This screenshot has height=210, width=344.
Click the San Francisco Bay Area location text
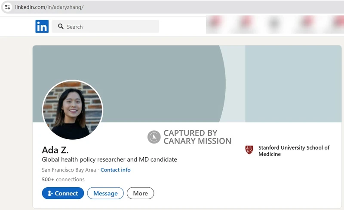(x=69, y=170)
